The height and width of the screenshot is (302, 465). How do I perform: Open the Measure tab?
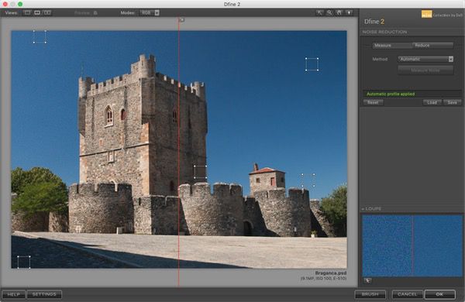coord(392,46)
